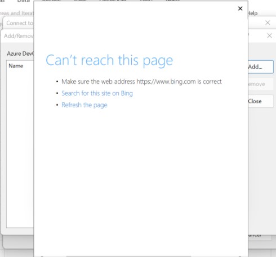Close the Add/Remove dialog with X
The image size is (276, 257).
pos(269,35)
